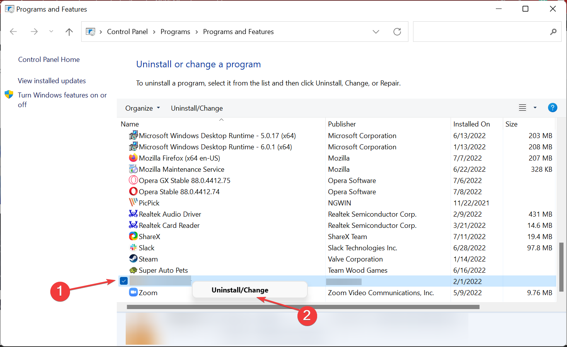The height and width of the screenshot is (347, 567).
Task: Open breadcrumb chevron before Control Panel
Action: (101, 32)
